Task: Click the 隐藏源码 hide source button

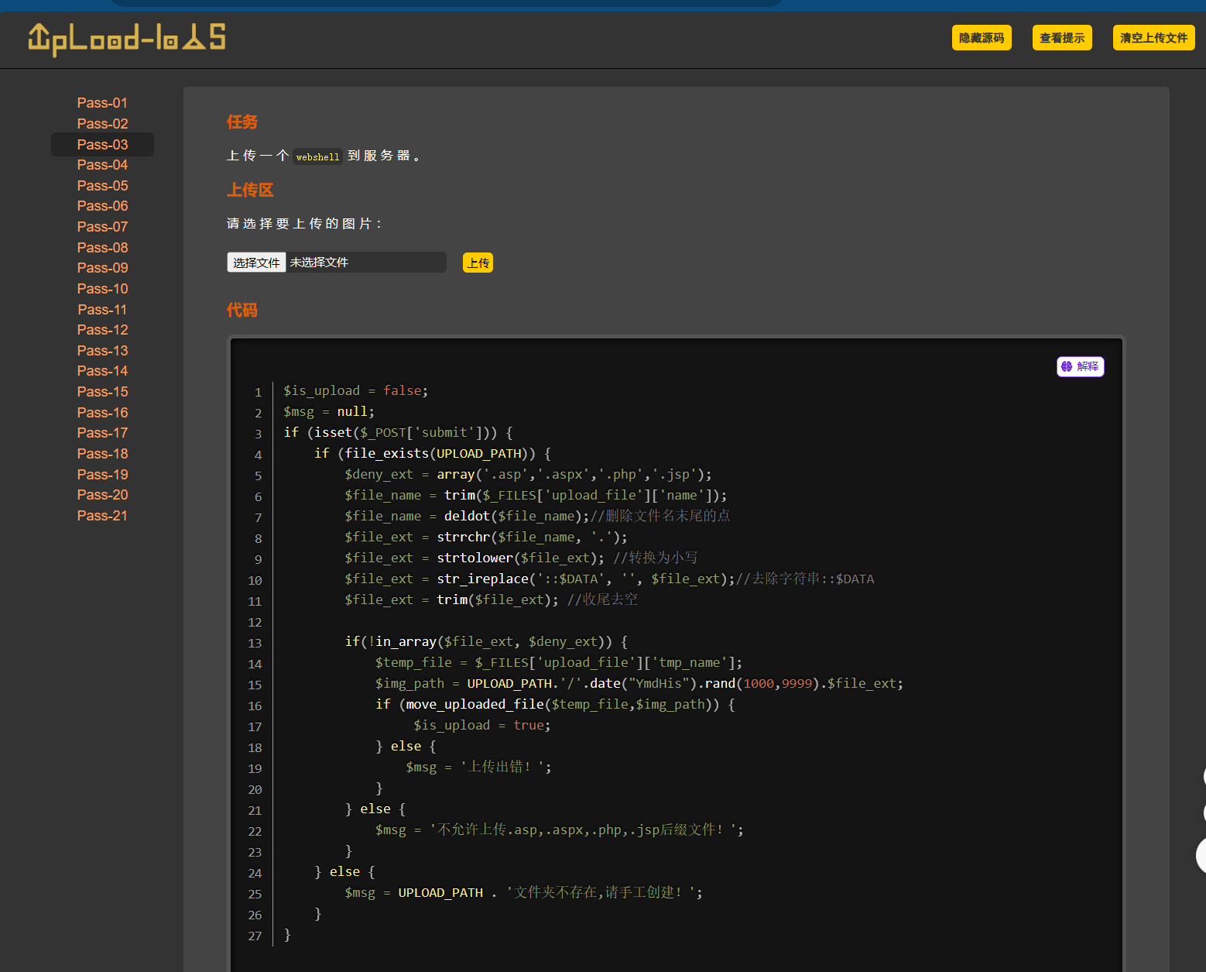Action: tap(981, 38)
